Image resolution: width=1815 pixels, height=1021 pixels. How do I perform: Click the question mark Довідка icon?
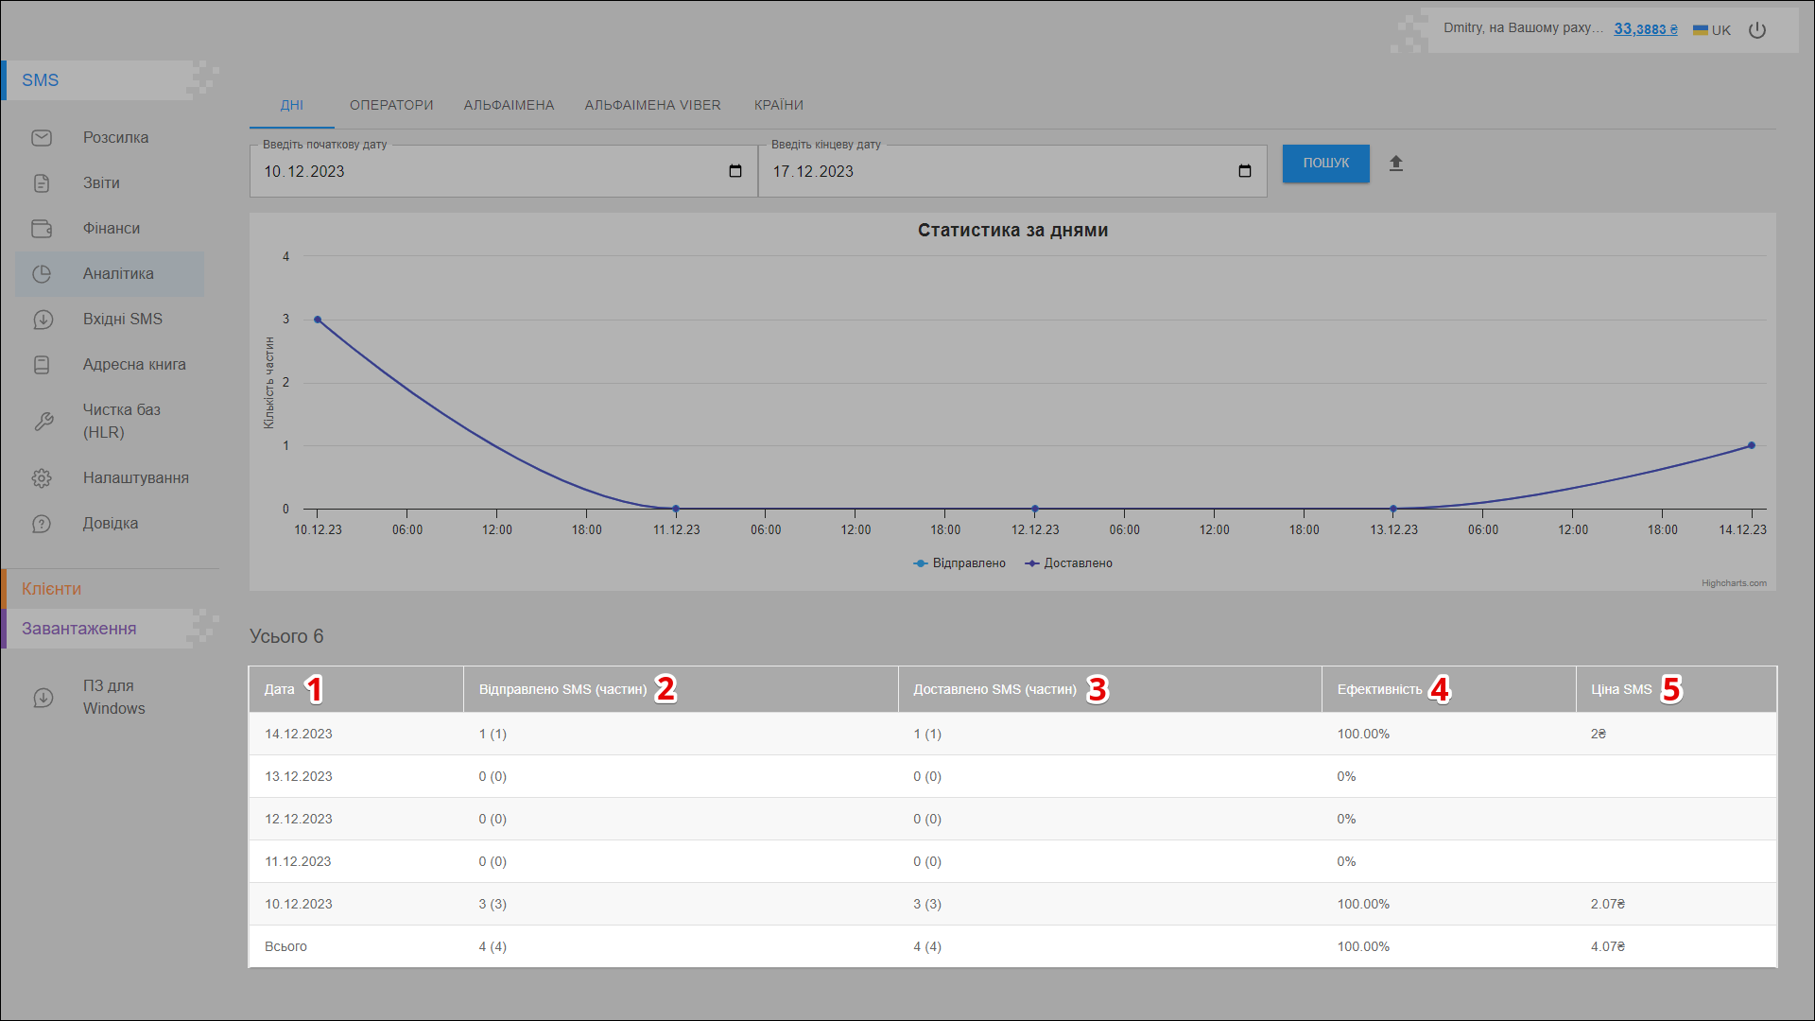pyautogui.click(x=42, y=524)
